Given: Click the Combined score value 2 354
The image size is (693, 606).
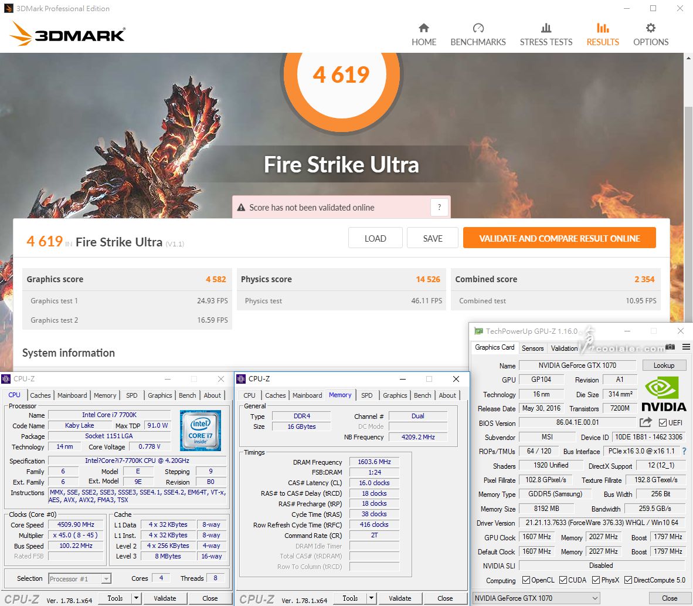Looking at the screenshot, I should click(644, 279).
